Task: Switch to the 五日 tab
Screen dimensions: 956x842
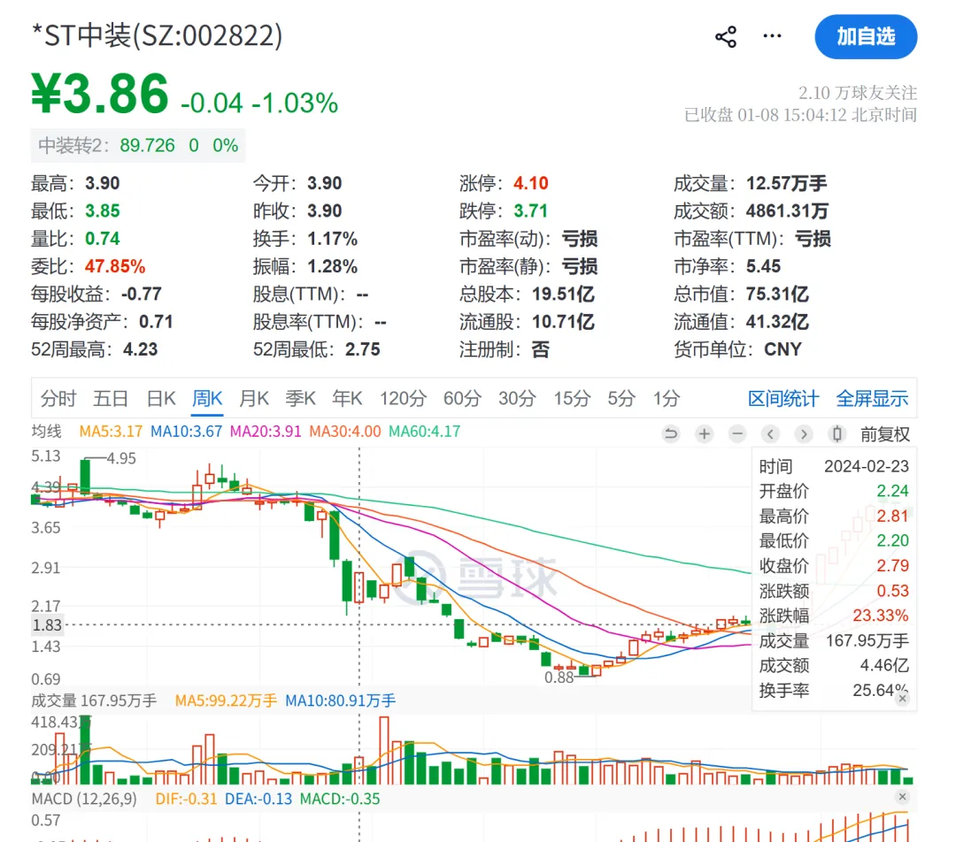Action: pos(111,399)
